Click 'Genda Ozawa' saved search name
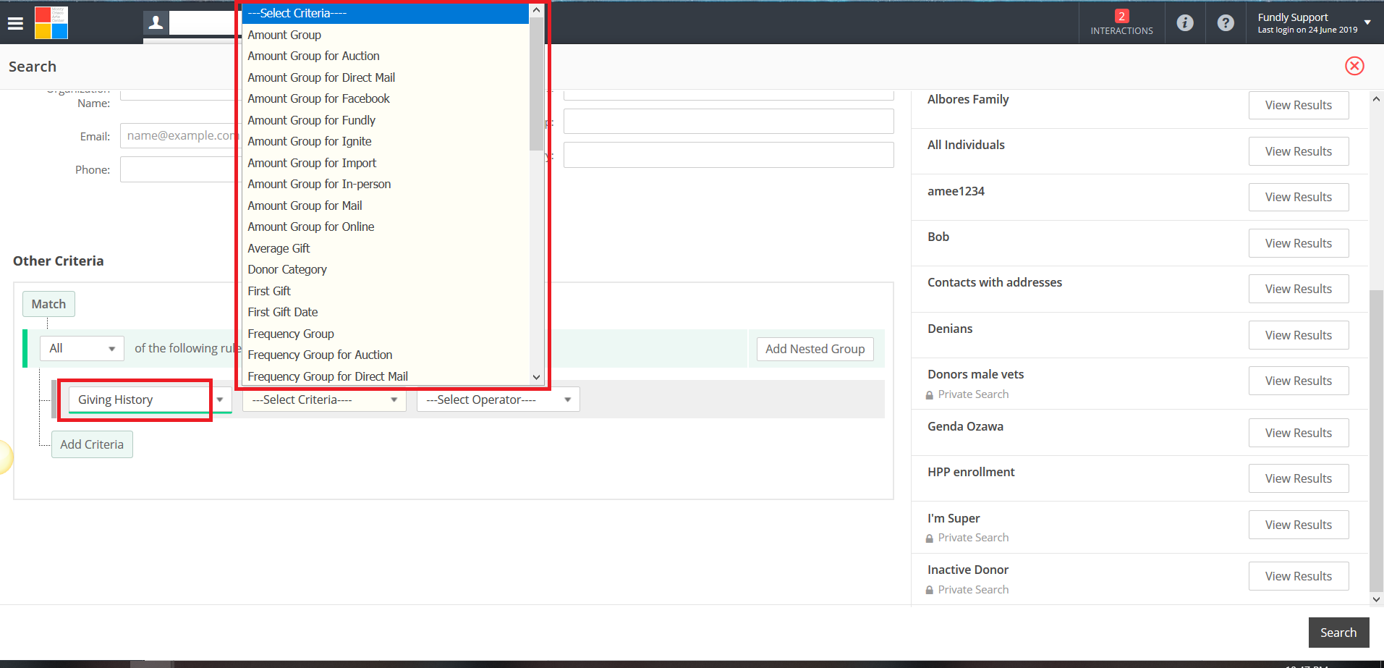The image size is (1384, 668). (965, 426)
